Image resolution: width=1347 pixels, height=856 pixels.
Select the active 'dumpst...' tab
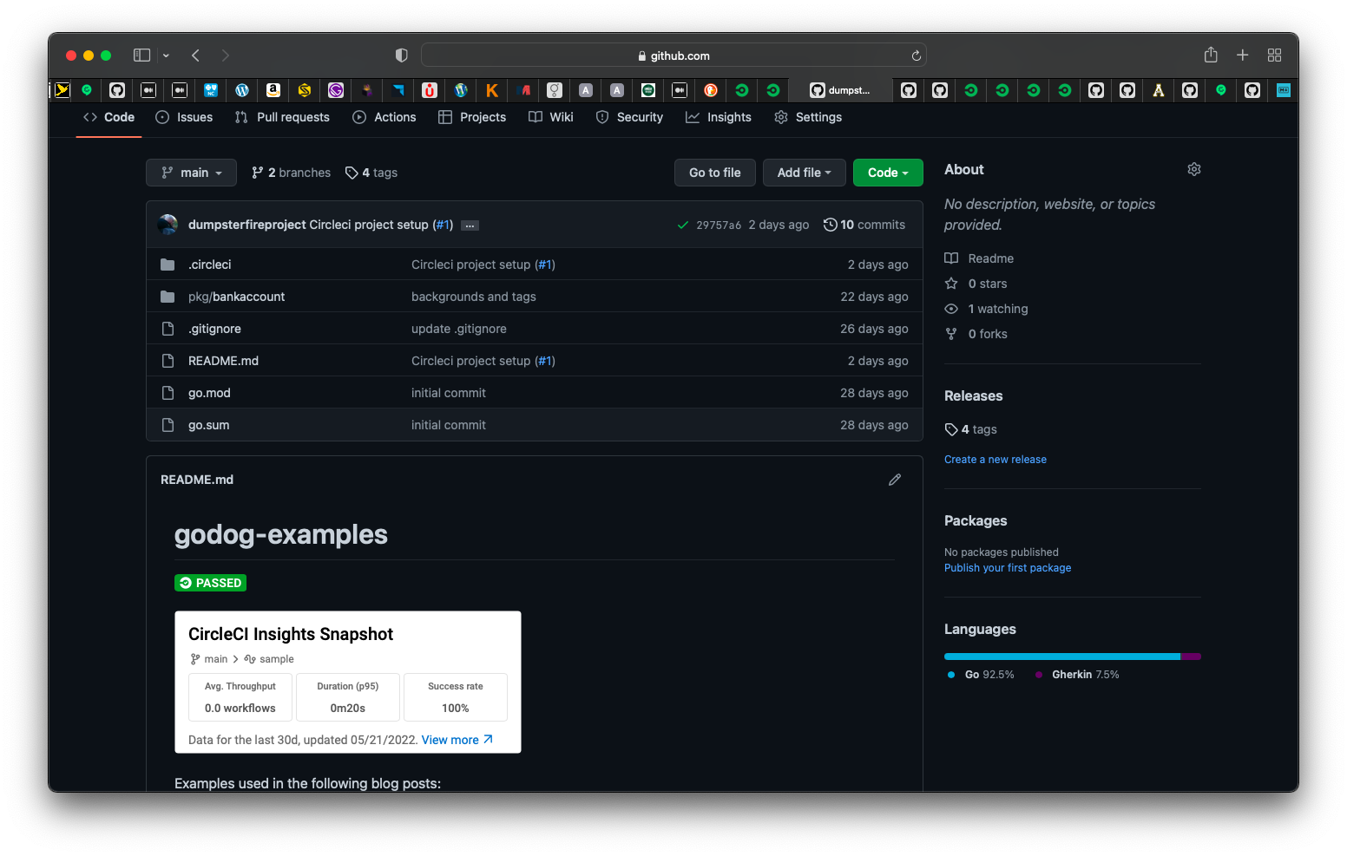pos(839,90)
